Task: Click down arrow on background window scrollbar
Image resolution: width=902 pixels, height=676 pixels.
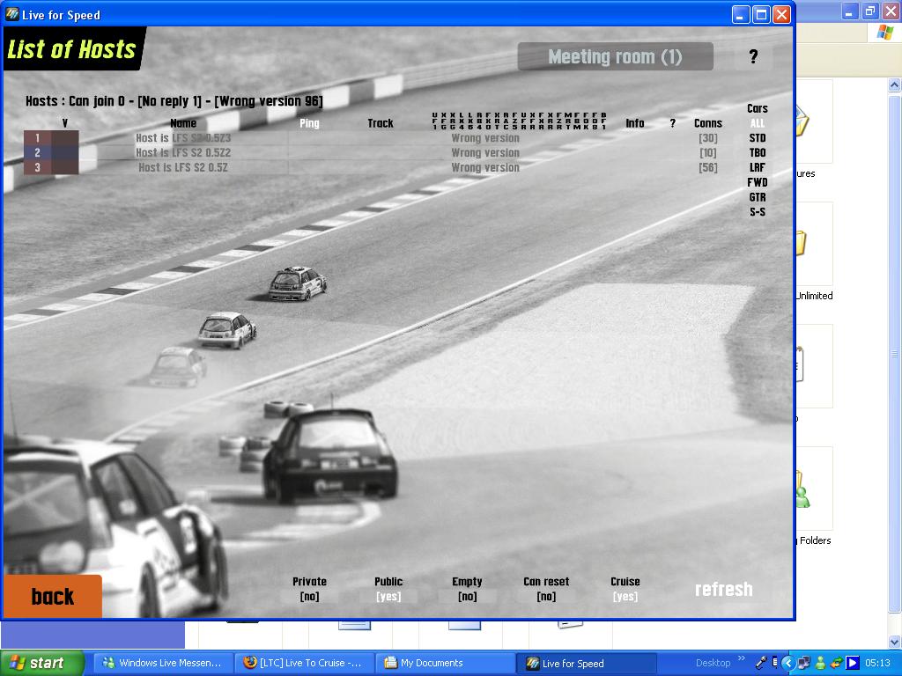Action: (x=895, y=642)
